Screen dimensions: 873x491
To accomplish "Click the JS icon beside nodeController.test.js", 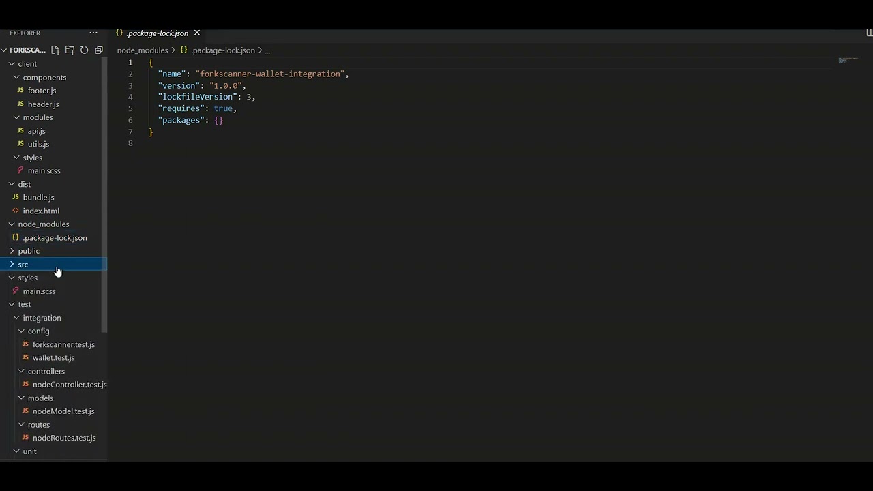I will coord(25,384).
